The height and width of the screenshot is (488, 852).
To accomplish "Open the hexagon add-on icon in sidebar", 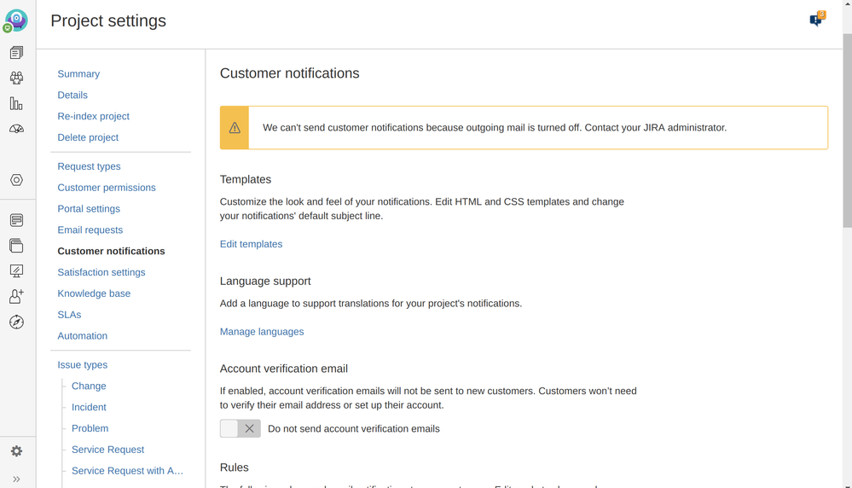I will pos(16,180).
